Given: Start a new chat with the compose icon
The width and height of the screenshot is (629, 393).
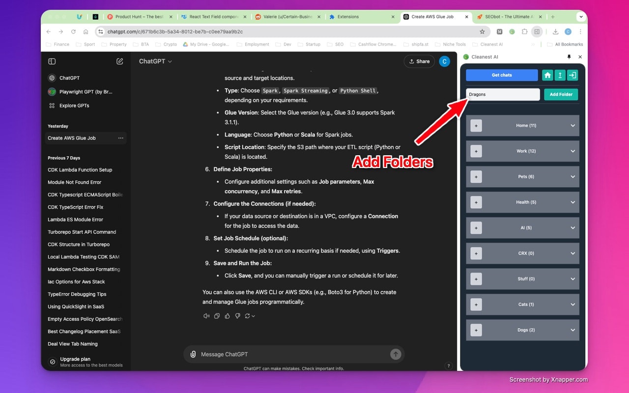Looking at the screenshot, I should click(x=120, y=61).
